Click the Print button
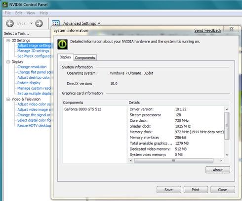Image resolution: width=242 pixels, height=201 pixels. coord(196,190)
